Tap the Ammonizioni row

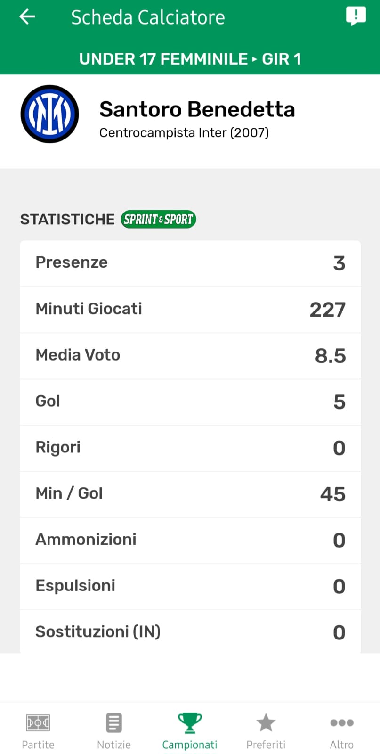coord(190,540)
